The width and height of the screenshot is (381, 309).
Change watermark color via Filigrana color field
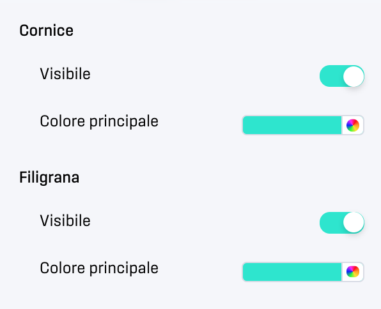click(303, 272)
